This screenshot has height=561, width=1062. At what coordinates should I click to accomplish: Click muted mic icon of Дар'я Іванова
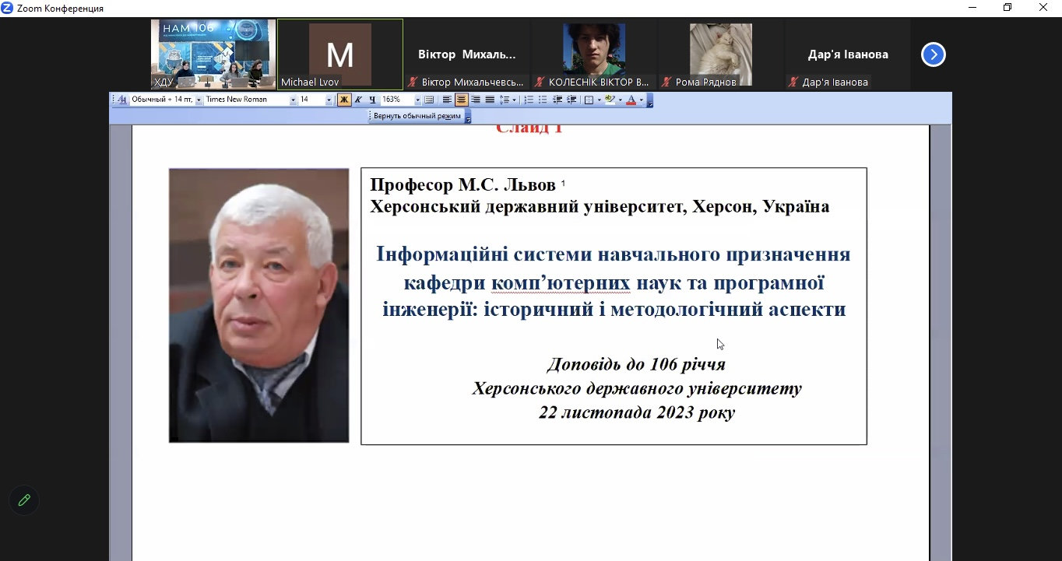793,82
